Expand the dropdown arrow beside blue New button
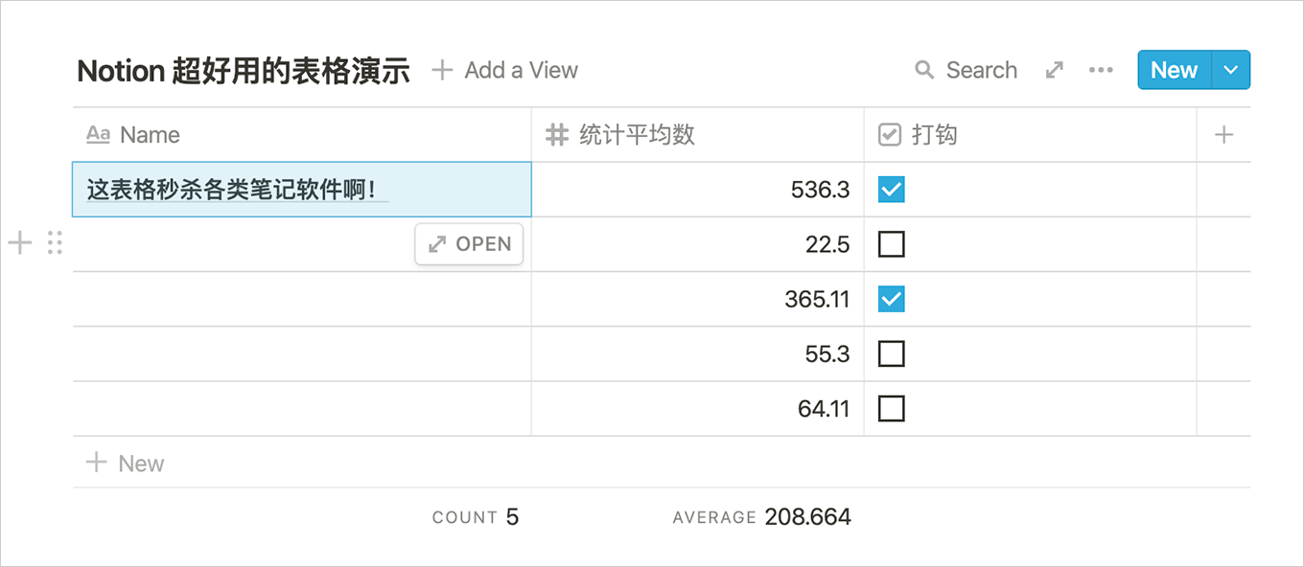Viewport: 1304px width, 567px height. [1232, 70]
